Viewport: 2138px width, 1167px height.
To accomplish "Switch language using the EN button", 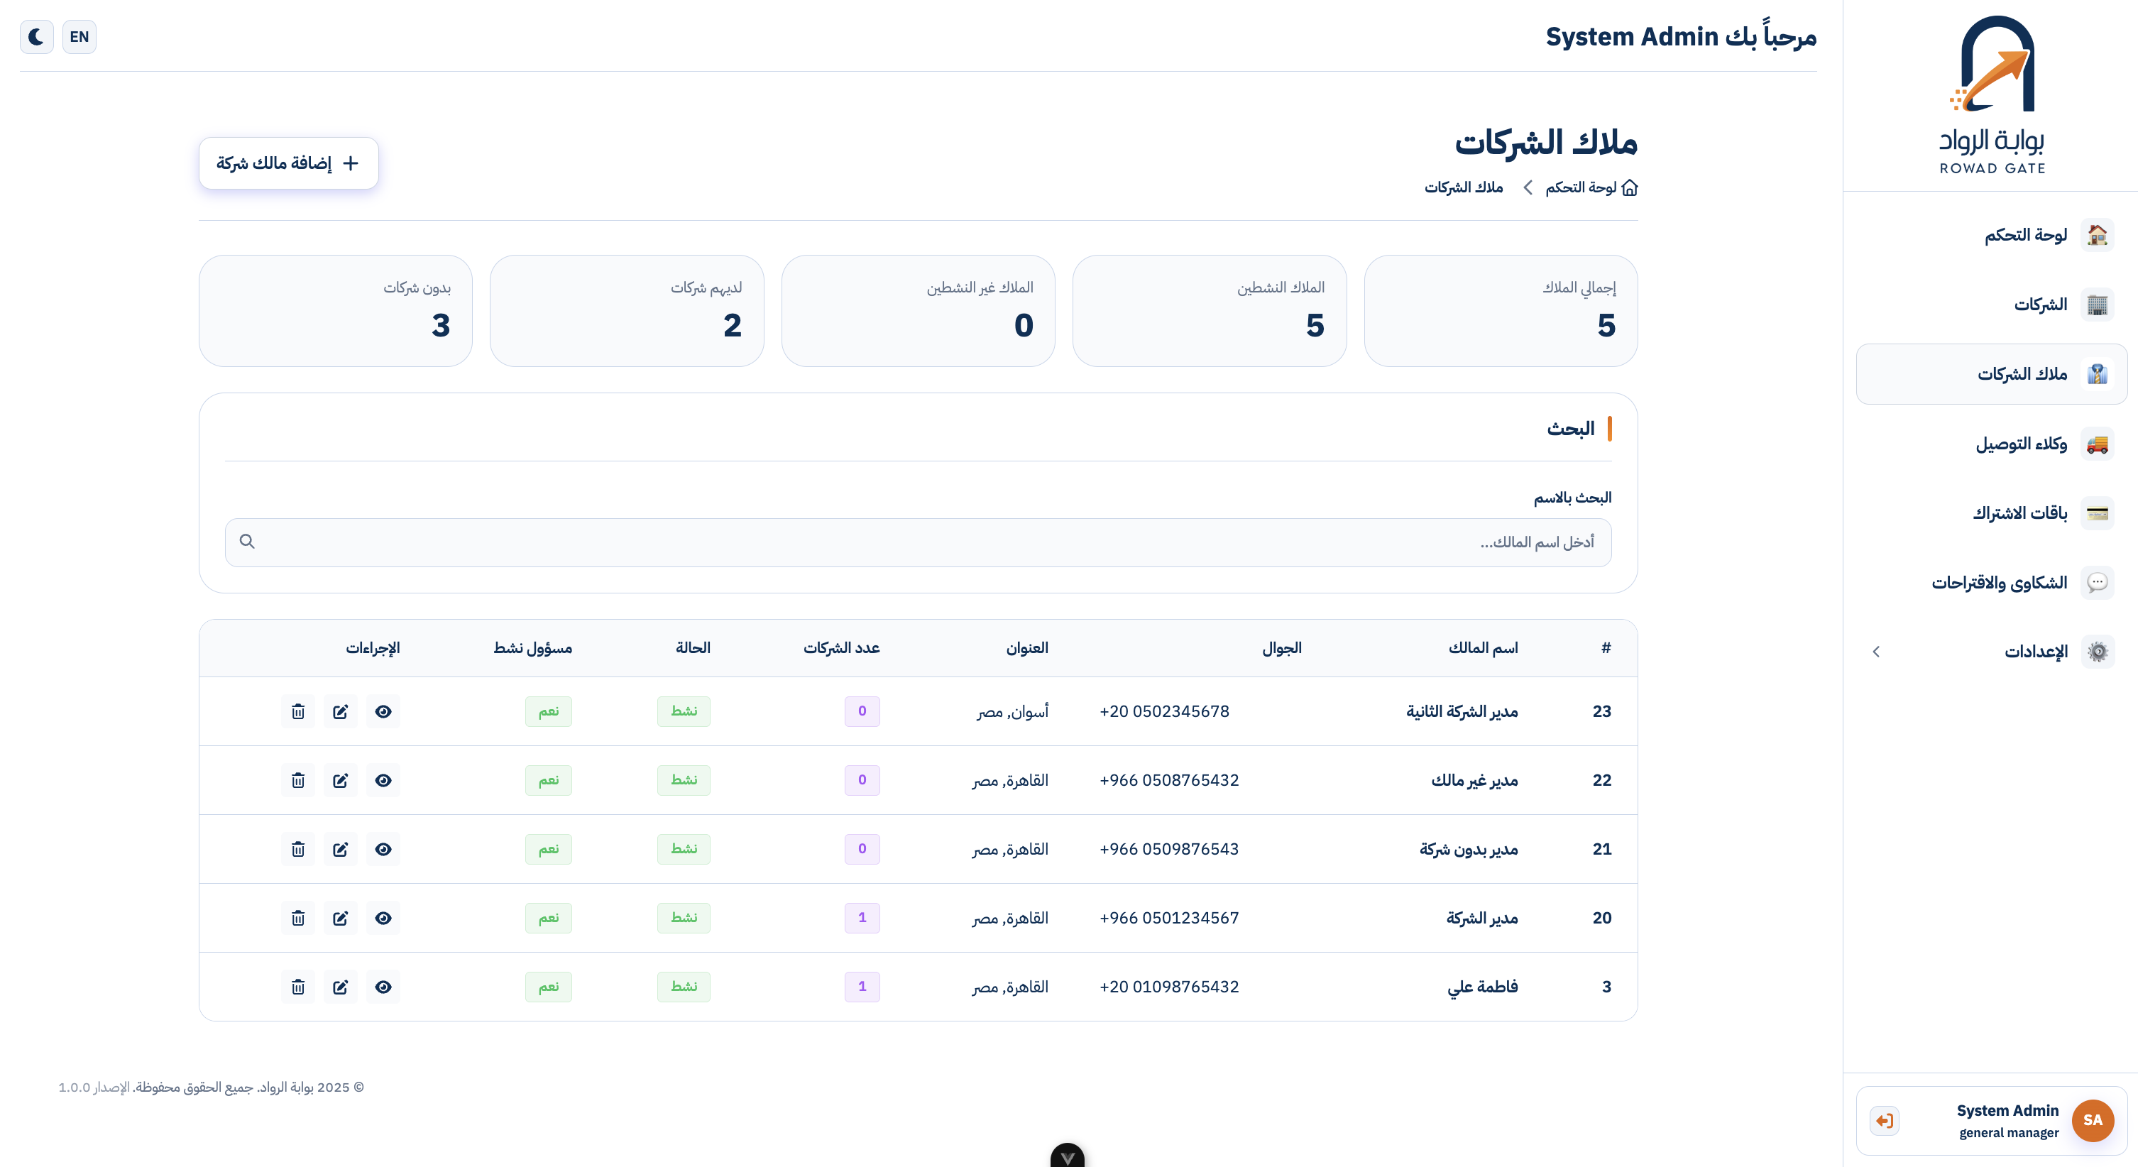I will (79, 36).
